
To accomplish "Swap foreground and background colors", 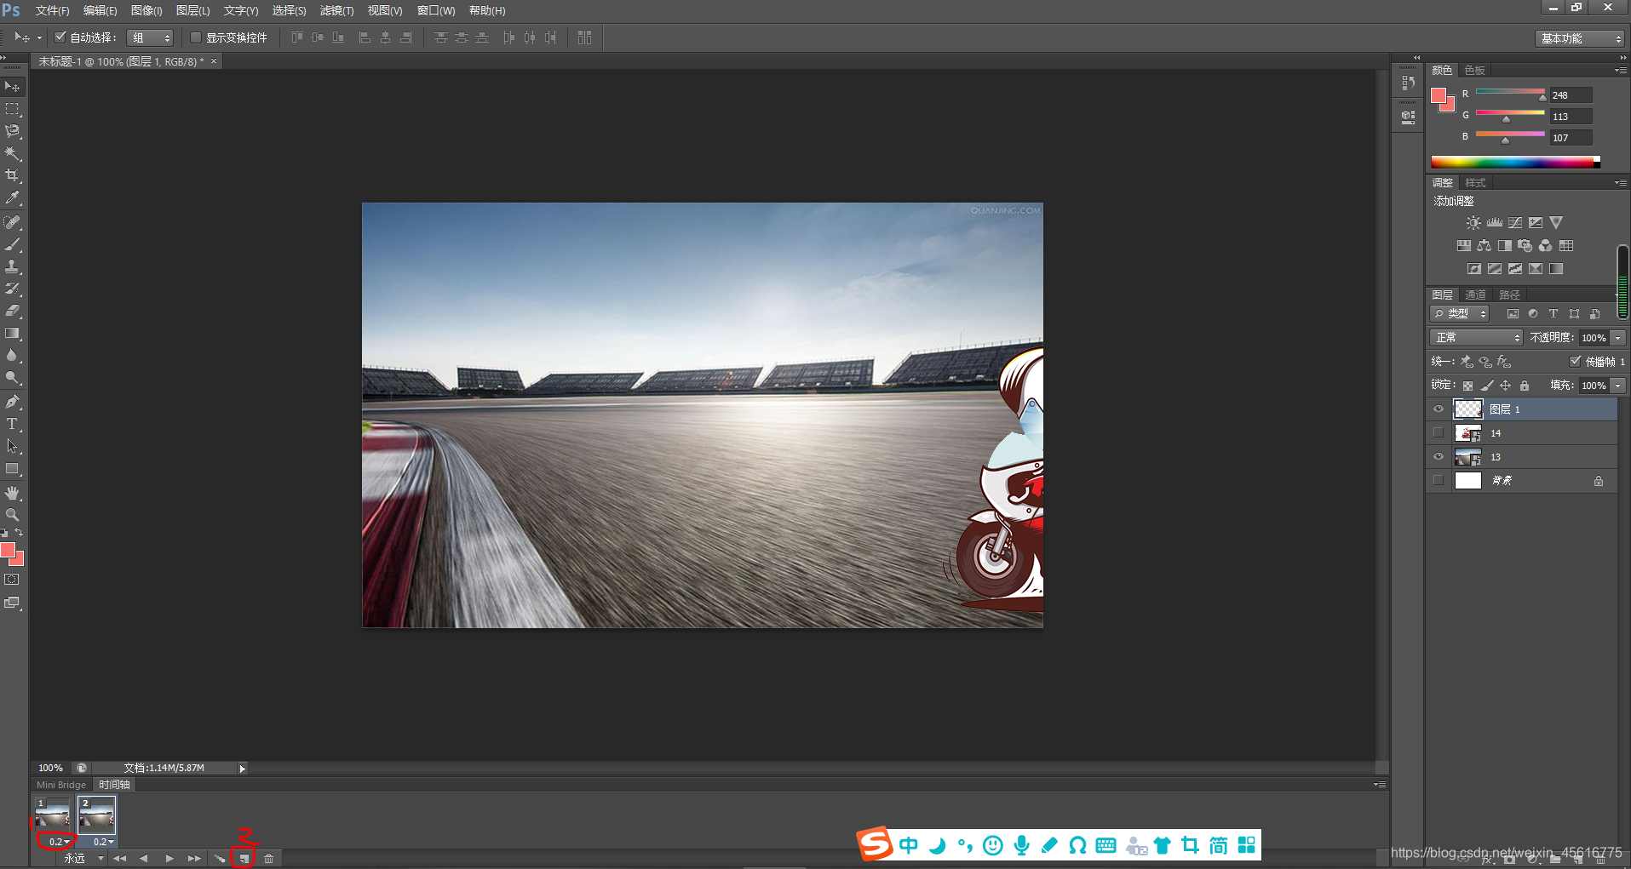I will coord(19,532).
